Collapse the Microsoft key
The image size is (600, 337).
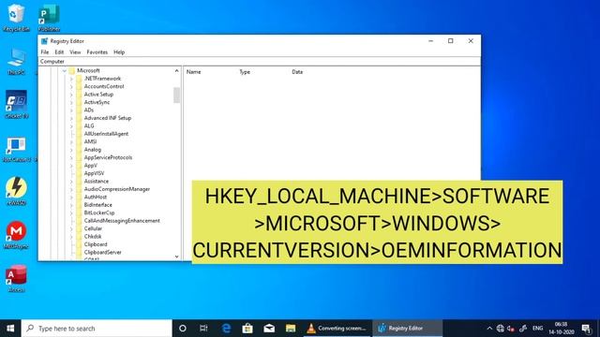pyautogui.click(x=65, y=71)
